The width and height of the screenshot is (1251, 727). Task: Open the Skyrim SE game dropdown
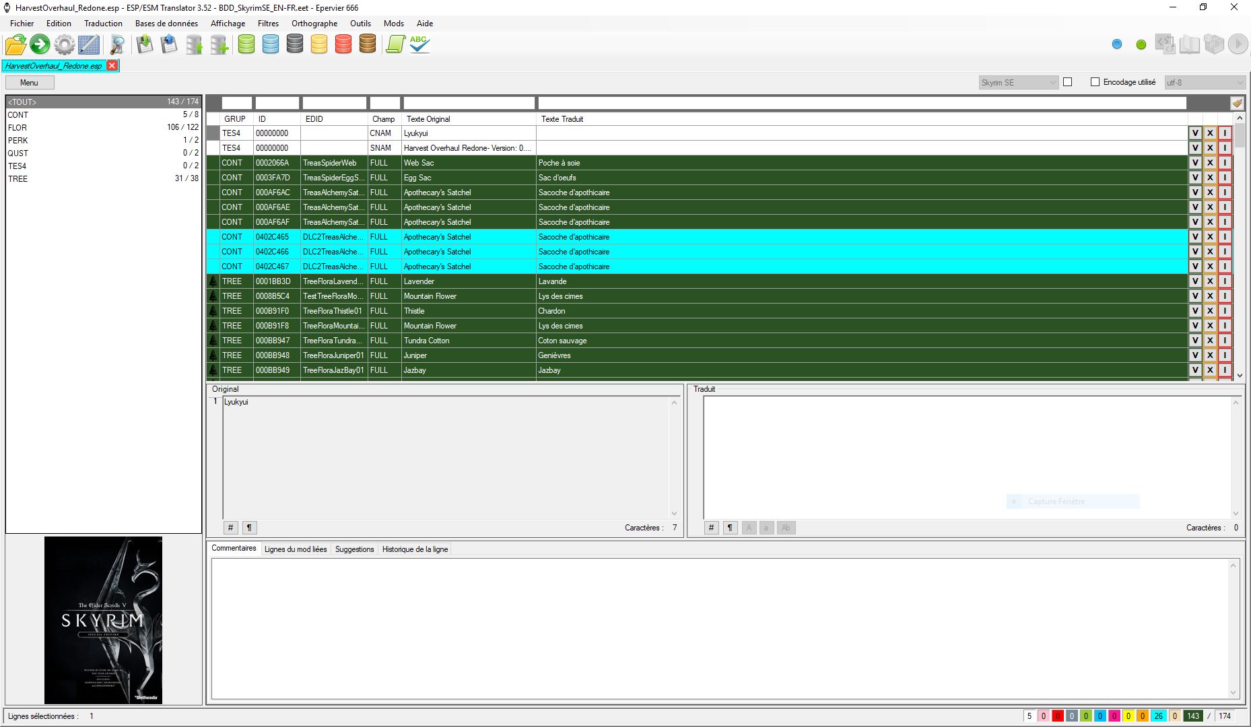pos(1019,82)
